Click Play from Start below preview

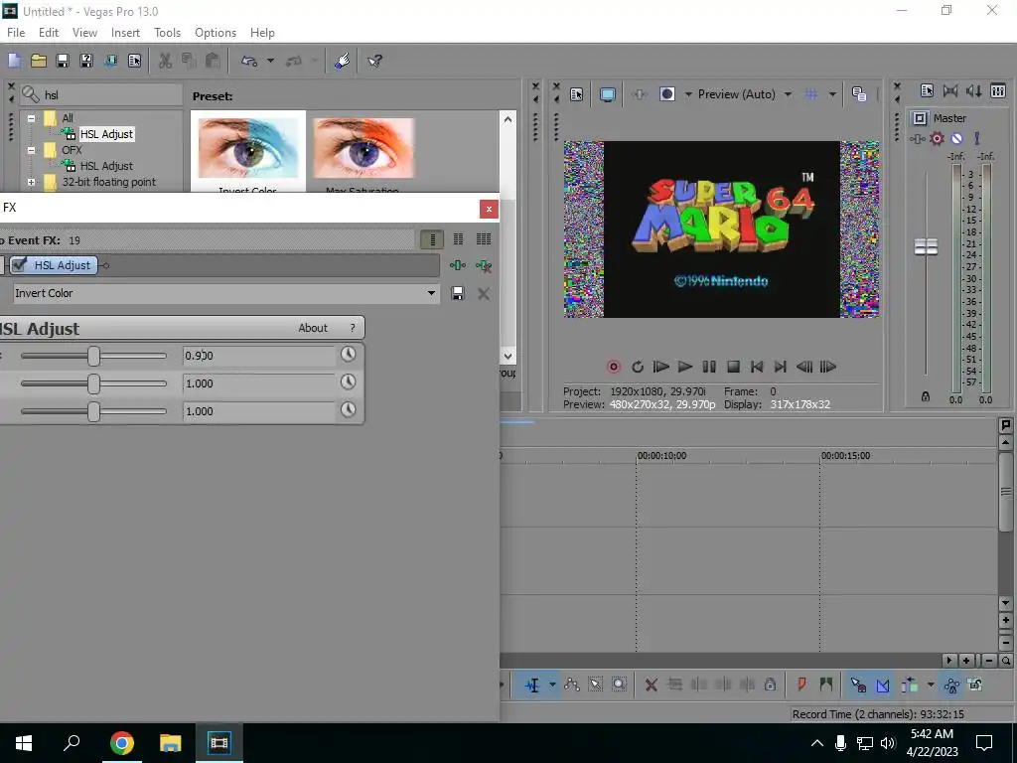tap(660, 368)
